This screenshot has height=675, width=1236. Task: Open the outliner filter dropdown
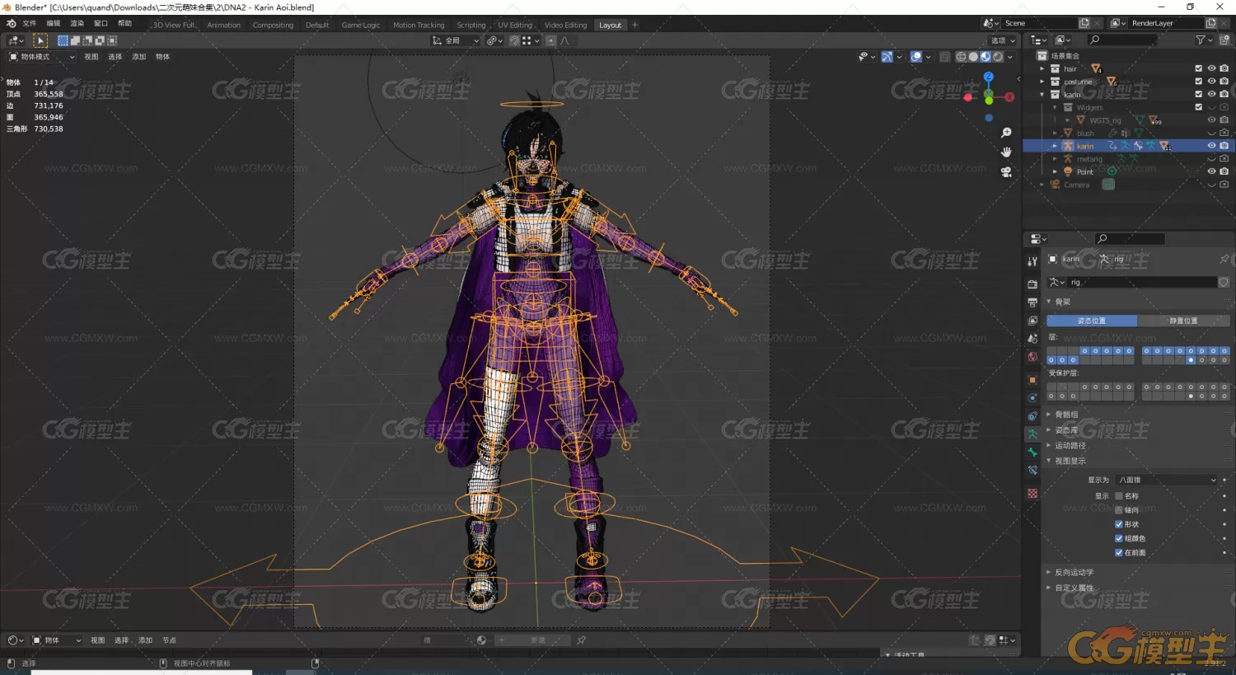[x=1204, y=40]
